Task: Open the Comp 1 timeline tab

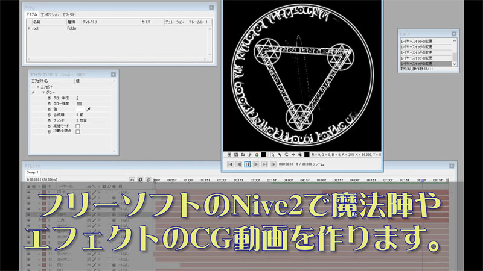Action: [33, 172]
